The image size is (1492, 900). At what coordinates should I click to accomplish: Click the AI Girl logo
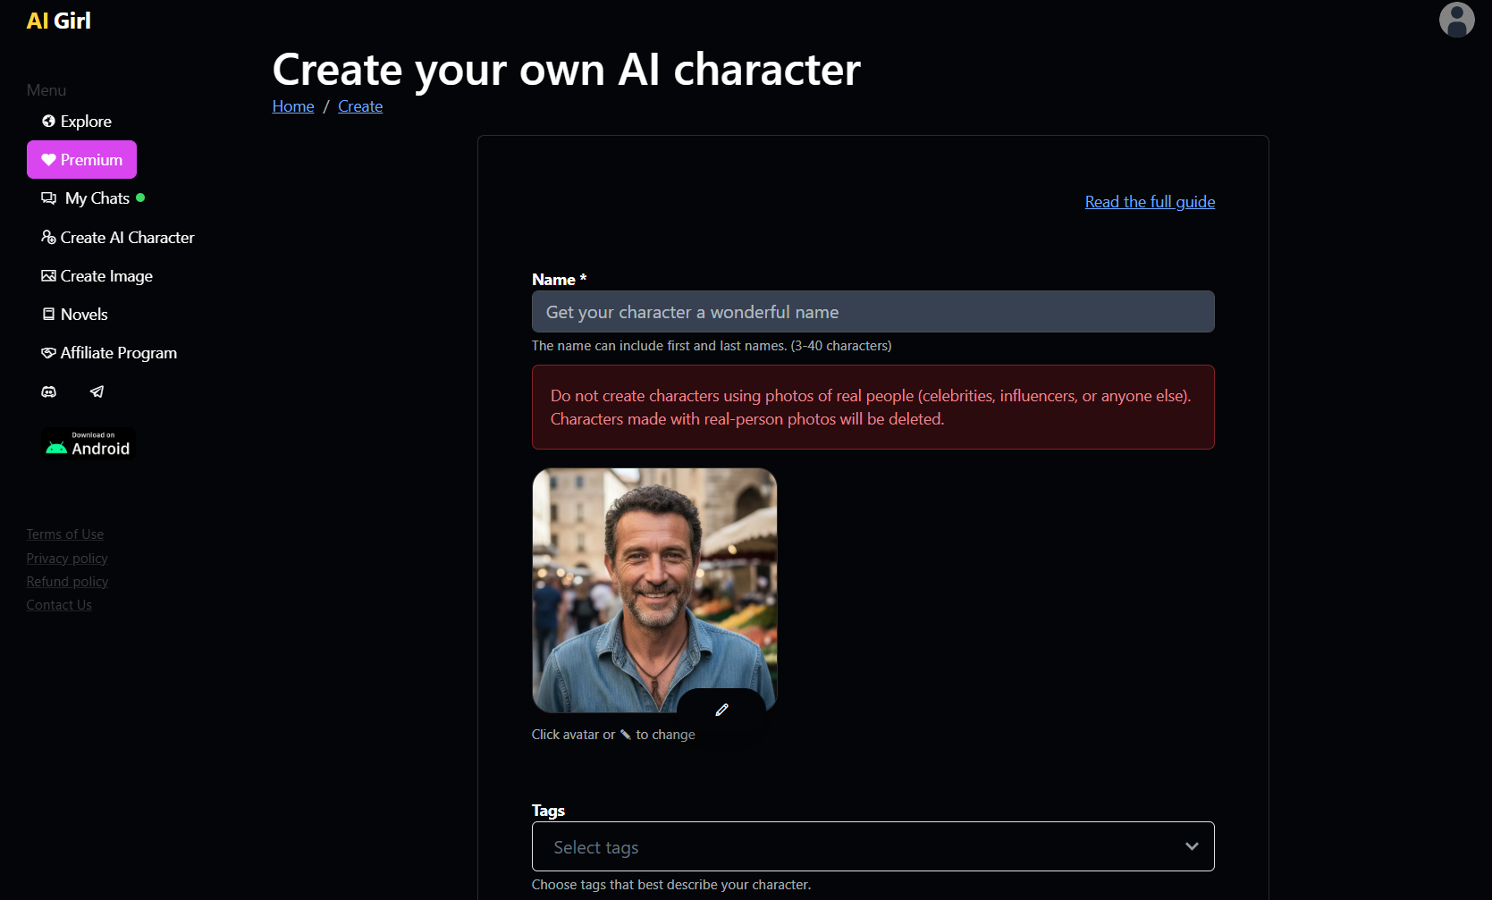click(x=59, y=21)
